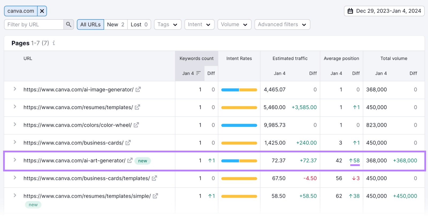The height and width of the screenshot is (217, 428).
Task: Open the Intent filter dropdown
Action: (199, 24)
